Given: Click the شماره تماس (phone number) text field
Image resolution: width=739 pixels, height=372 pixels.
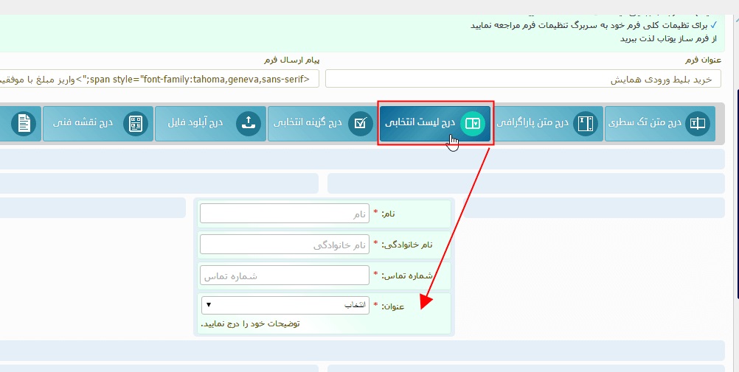Looking at the screenshot, I should (x=284, y=276).
